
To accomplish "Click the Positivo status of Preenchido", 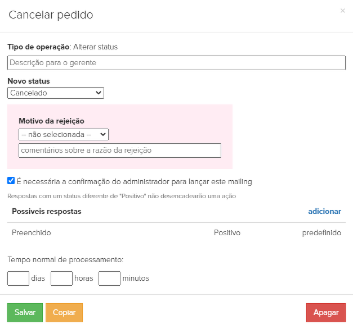I will tap(227, 232).
